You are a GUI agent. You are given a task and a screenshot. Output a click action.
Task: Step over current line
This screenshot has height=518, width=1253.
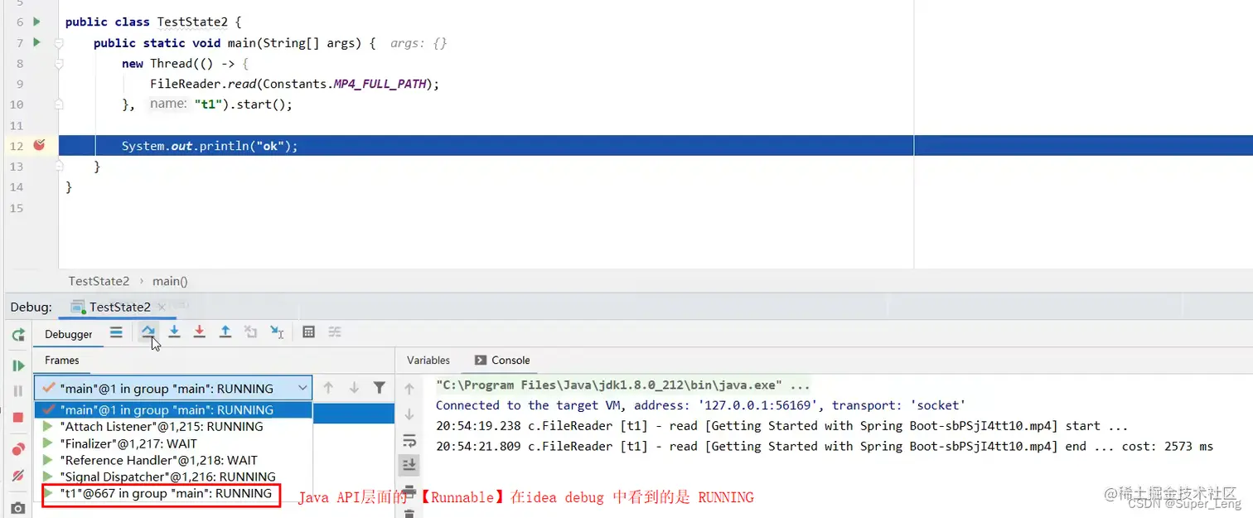click(x=148, y=332)
